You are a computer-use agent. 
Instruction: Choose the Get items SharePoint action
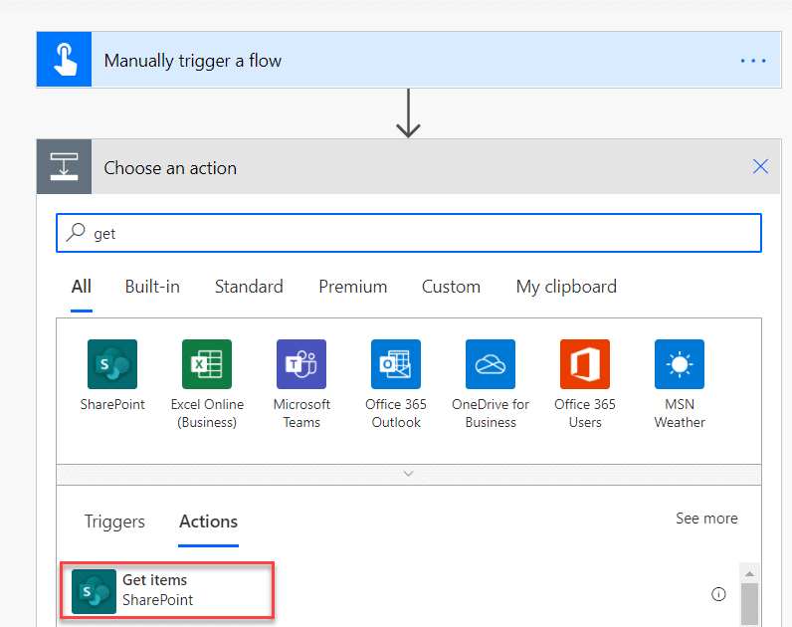pos(167,590)
